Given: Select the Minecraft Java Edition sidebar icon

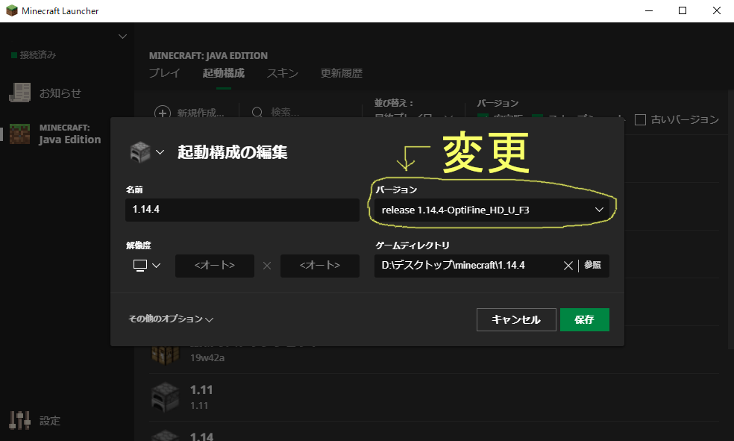Looking at the screenshot, I should coord(19,134).
